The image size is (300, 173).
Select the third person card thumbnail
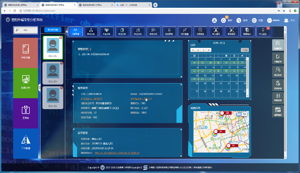click(53, 98)
